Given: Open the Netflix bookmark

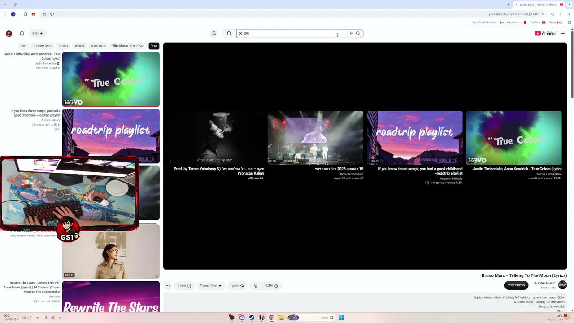Looking at the screenshot, I should click(516, 22).
